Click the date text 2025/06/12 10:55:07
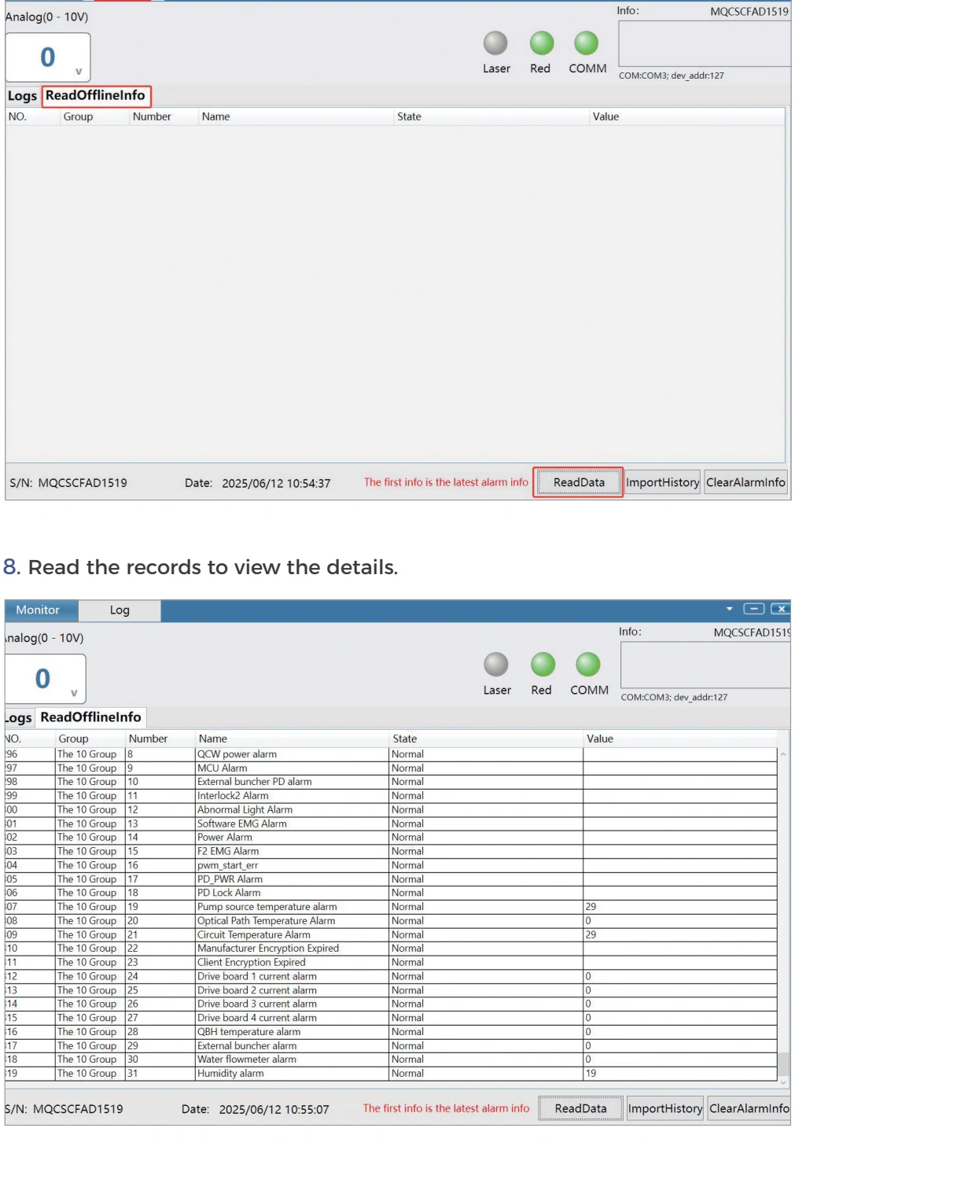The width and height of the screenshot is (968, 1183). coord(274,1109)
